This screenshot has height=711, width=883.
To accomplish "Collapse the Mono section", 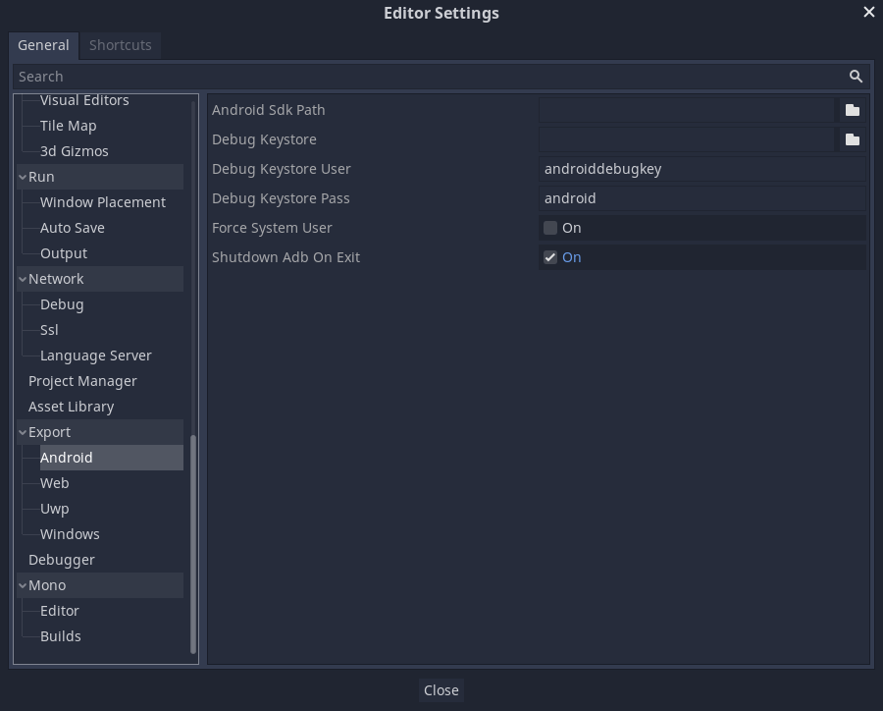I will 22,584.
